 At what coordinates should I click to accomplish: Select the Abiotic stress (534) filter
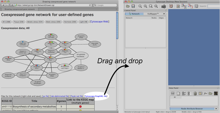pyautogui.click(x=35, y=22)
